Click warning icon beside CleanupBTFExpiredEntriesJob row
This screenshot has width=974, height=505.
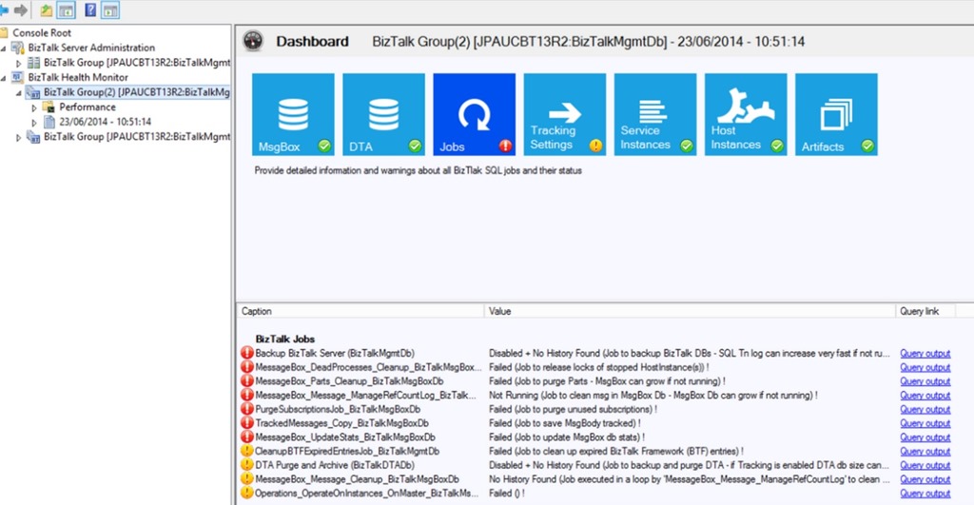point(247,451)
